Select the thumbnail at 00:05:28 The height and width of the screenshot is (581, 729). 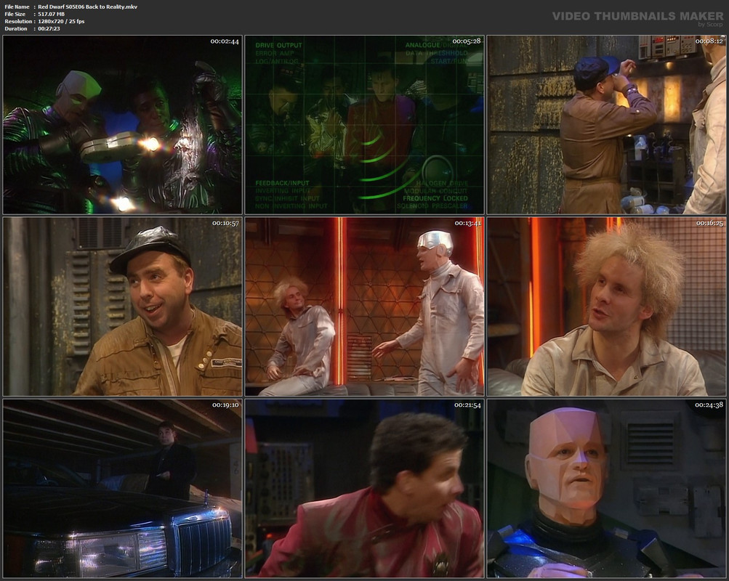[x=365, y=124]
